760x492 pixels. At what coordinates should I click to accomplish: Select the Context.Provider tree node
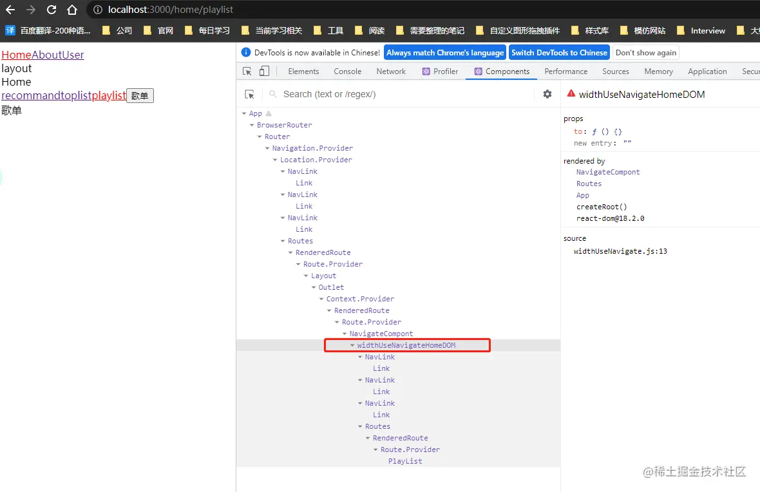(x=360, y=299)
